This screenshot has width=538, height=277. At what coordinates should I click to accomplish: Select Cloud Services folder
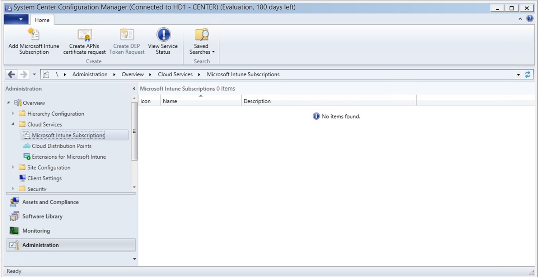pos(45,124)
